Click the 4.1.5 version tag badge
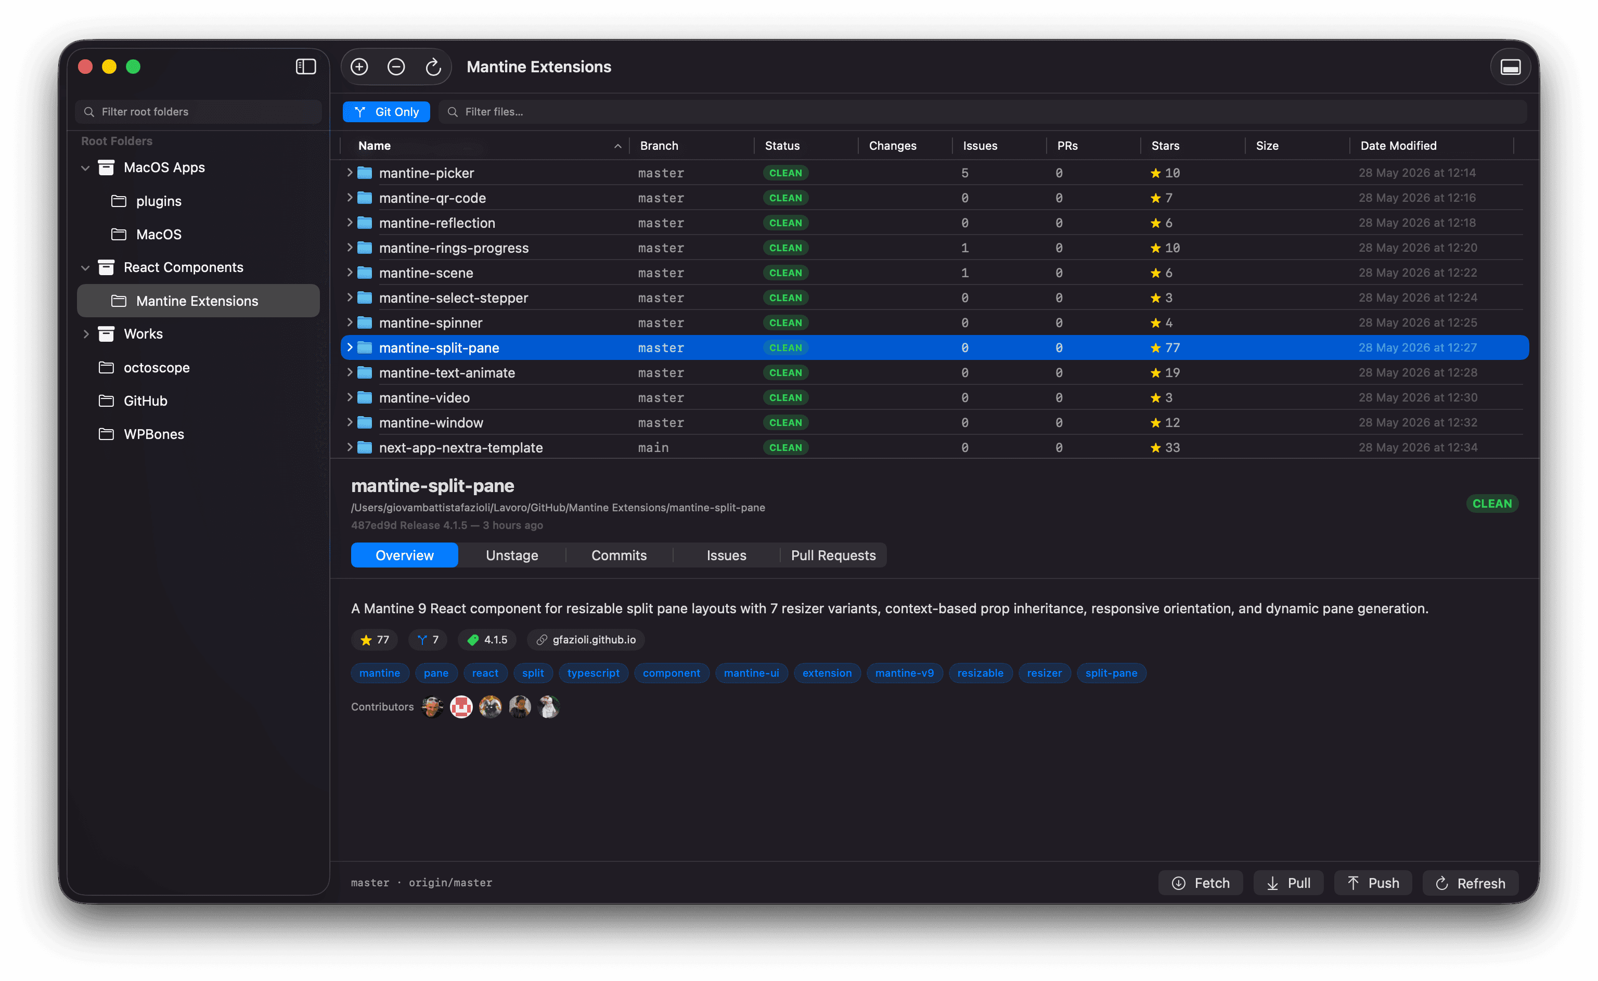Screen dimensions: 1598x981 pyautogui.click(x=487, y=640)
